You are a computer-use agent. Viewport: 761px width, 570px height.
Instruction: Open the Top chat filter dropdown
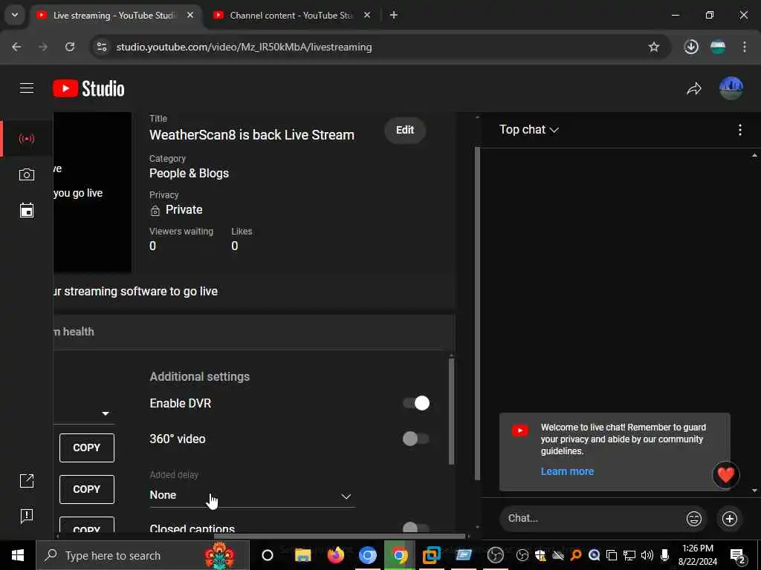pyautogui.click(x=529, y=130)
